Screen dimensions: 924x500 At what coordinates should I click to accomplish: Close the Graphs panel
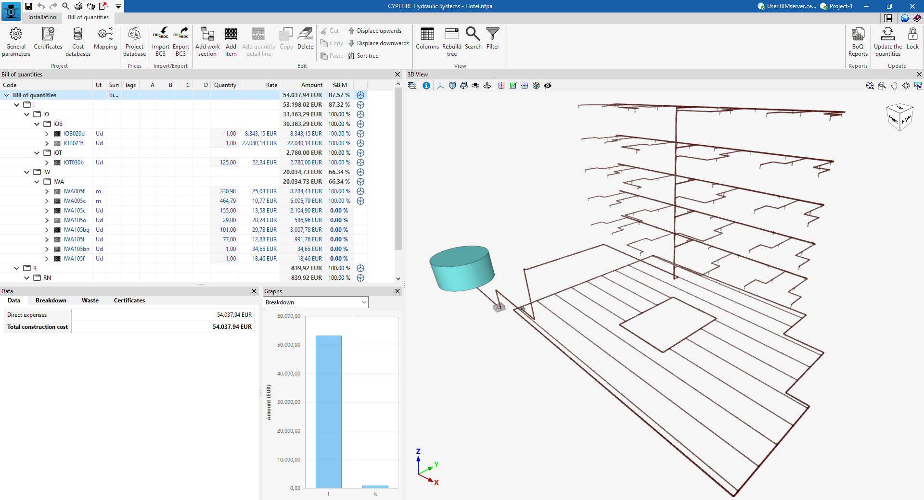[398, 291]
